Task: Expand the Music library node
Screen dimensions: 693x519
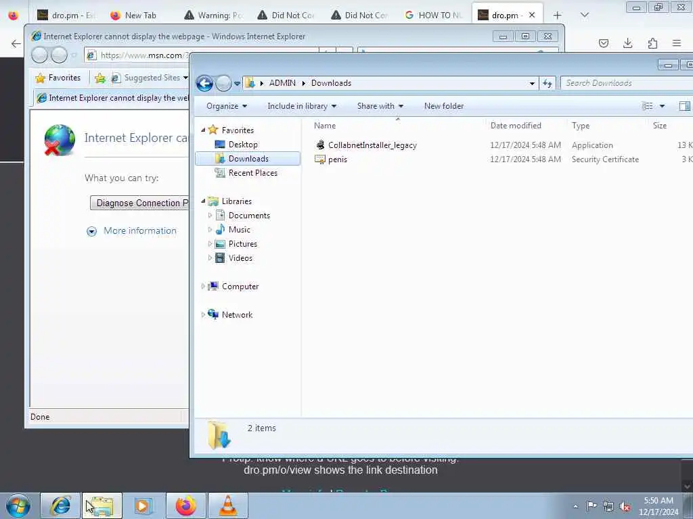Action: (210, 230)
